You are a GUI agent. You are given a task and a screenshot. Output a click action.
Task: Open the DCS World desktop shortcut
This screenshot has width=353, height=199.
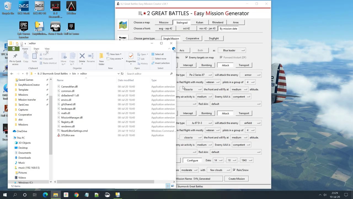point(23,8)
